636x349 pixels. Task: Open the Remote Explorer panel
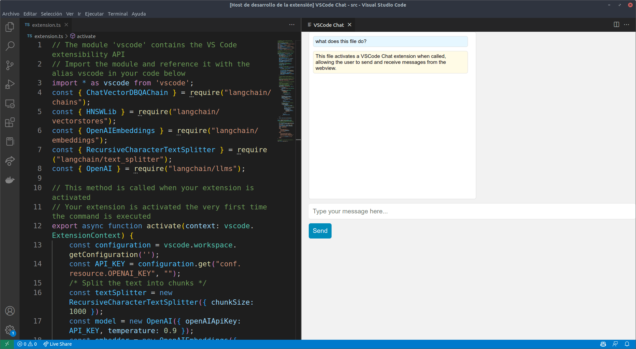[x=10, y=104]
